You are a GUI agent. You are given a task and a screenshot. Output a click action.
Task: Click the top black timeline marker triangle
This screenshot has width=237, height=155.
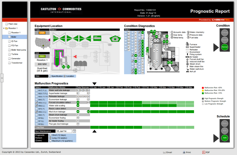click(x=94, y=84)
